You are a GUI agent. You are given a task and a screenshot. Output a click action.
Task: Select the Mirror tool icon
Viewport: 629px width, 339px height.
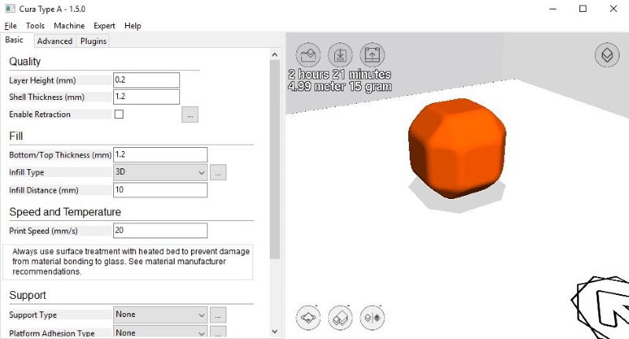[372, 318]
